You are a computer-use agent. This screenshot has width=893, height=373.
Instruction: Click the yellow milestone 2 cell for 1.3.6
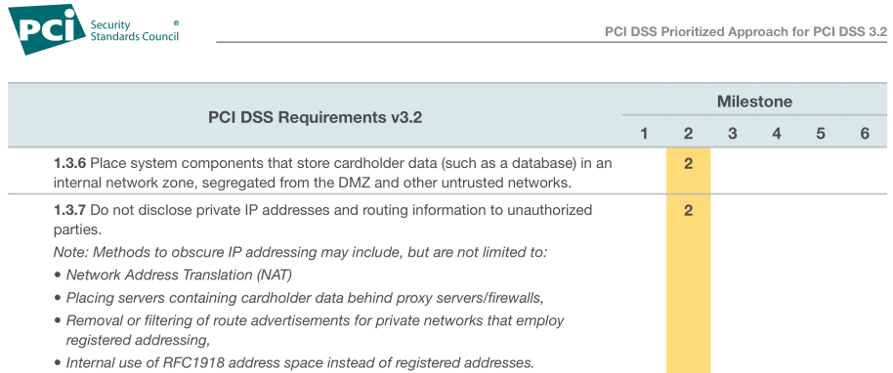point(689,171)
